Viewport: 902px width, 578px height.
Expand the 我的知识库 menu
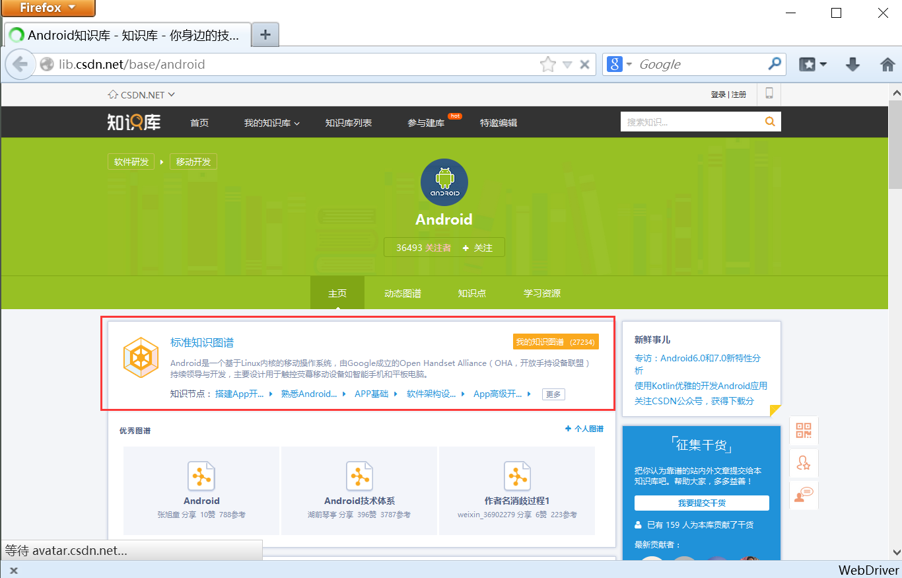pos(272,123)
